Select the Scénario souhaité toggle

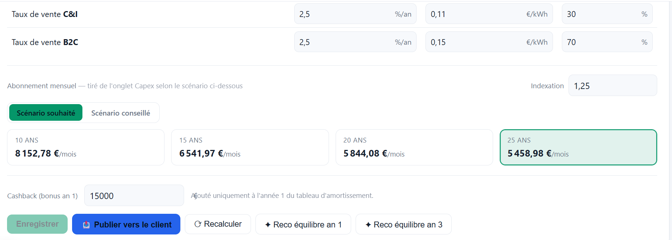point(46,113)
